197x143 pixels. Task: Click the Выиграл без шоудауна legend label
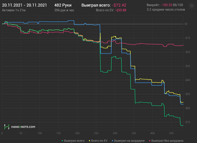point(167,141)
